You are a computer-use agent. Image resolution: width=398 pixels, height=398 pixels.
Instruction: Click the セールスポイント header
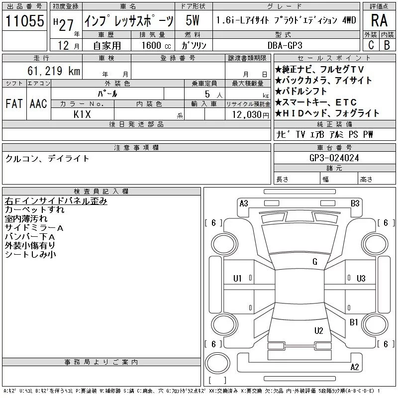[334, 58]
